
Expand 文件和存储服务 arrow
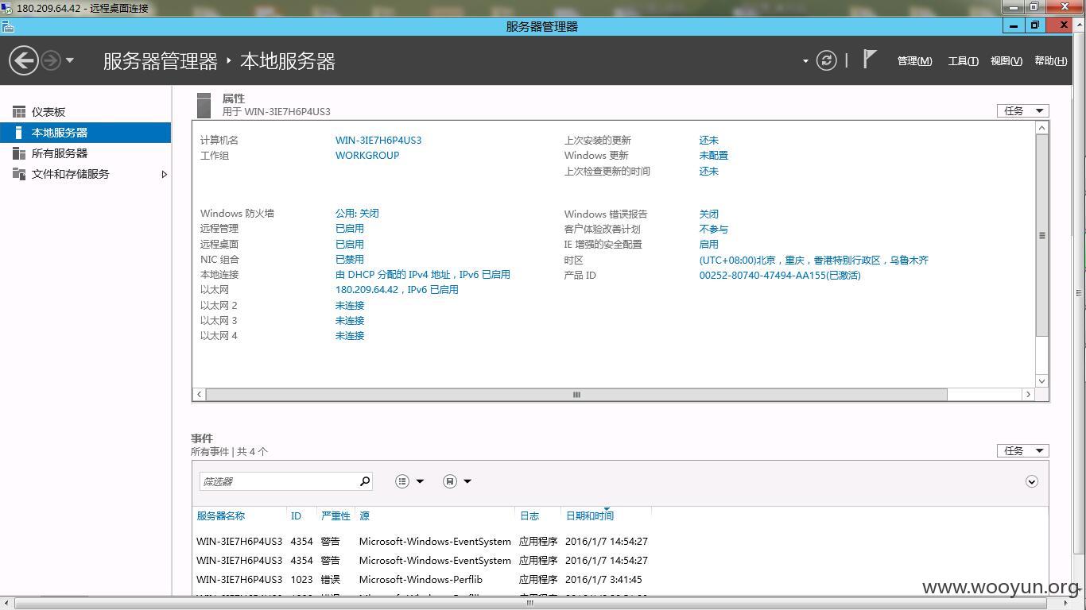164,174
